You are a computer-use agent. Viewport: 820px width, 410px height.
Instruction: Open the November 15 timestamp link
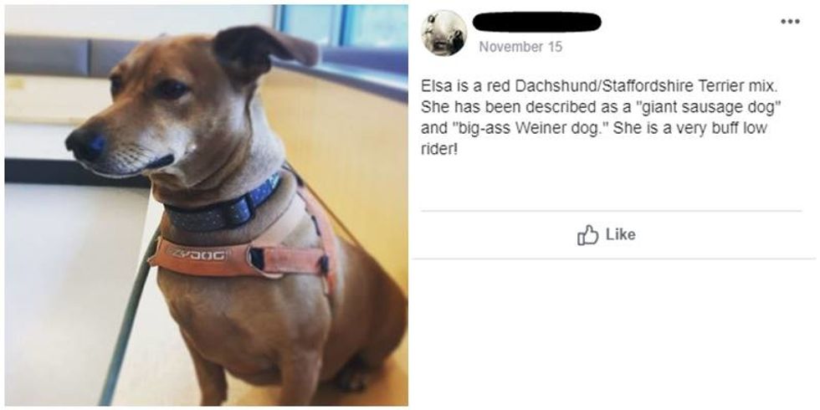click(520, 47)
